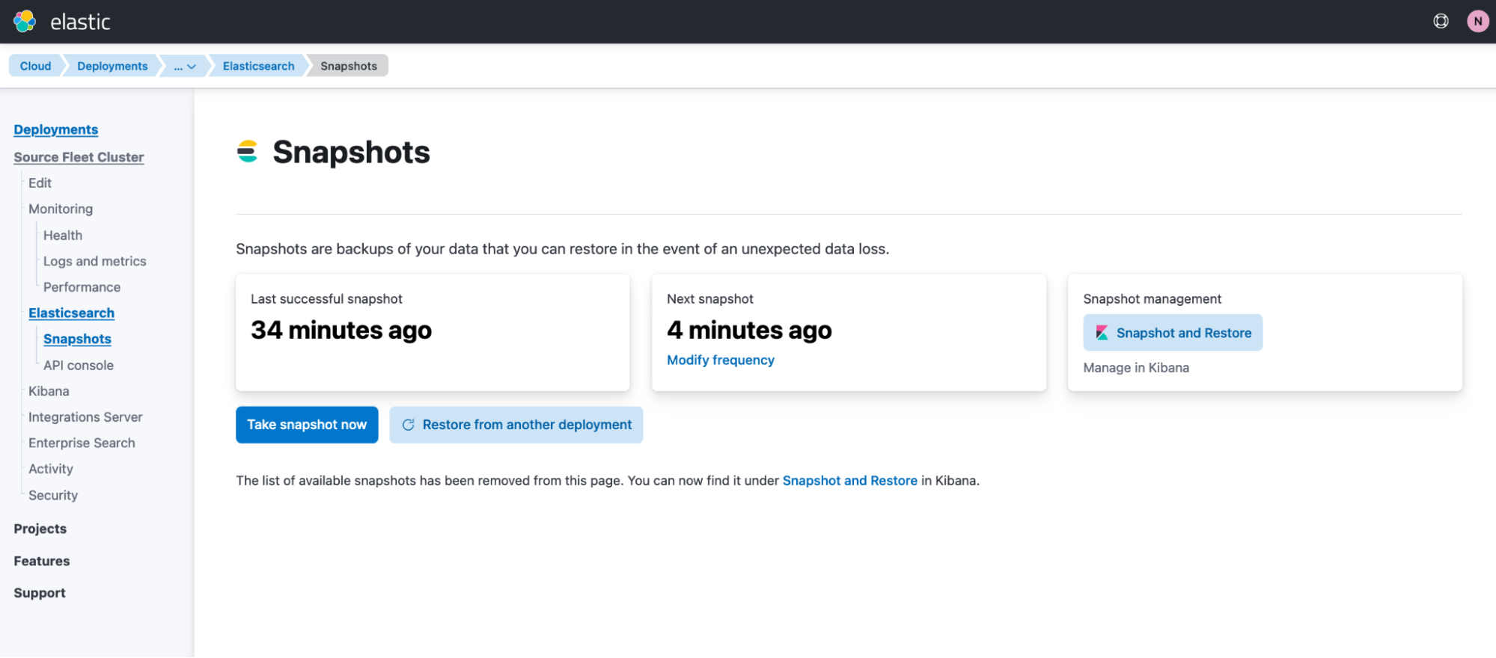Screen dimensions: 1496x658
Task: Open Modify frequency link
Action: tap(720, 360)
